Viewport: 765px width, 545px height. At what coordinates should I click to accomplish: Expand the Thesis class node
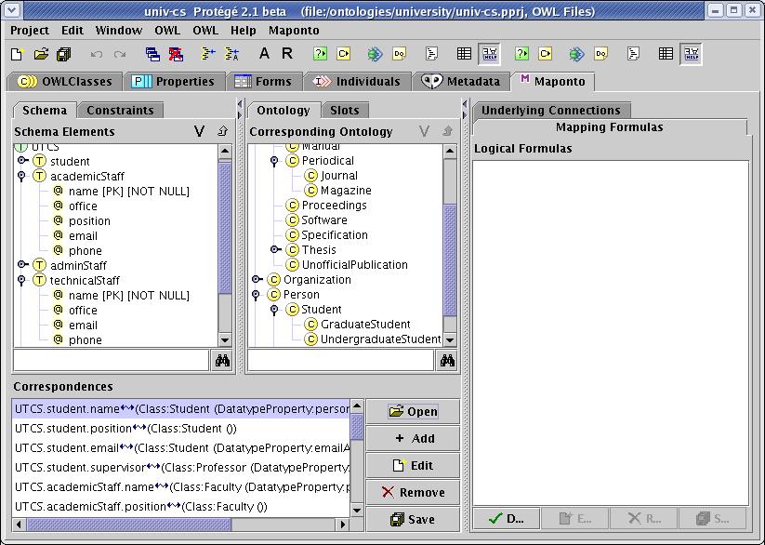coord(275,249)
